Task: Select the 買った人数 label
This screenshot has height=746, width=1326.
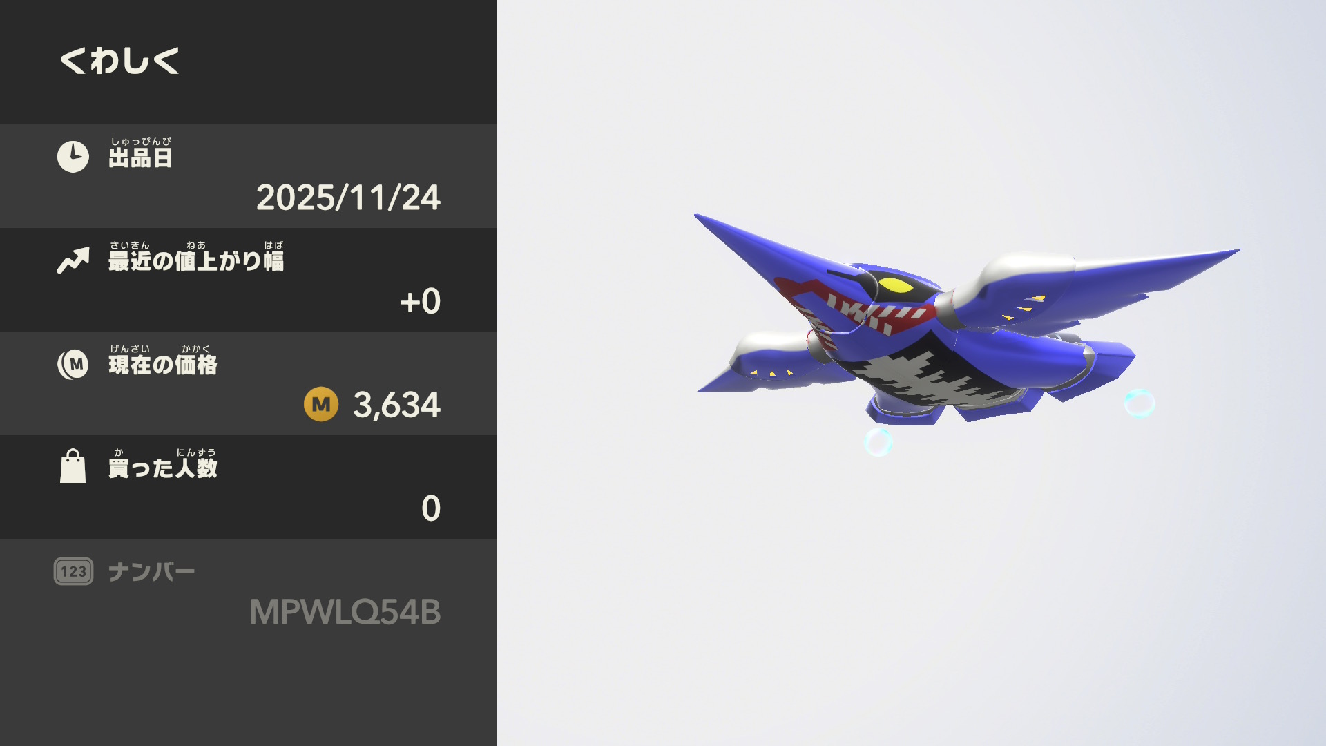Action: click(x=163, y=468)
